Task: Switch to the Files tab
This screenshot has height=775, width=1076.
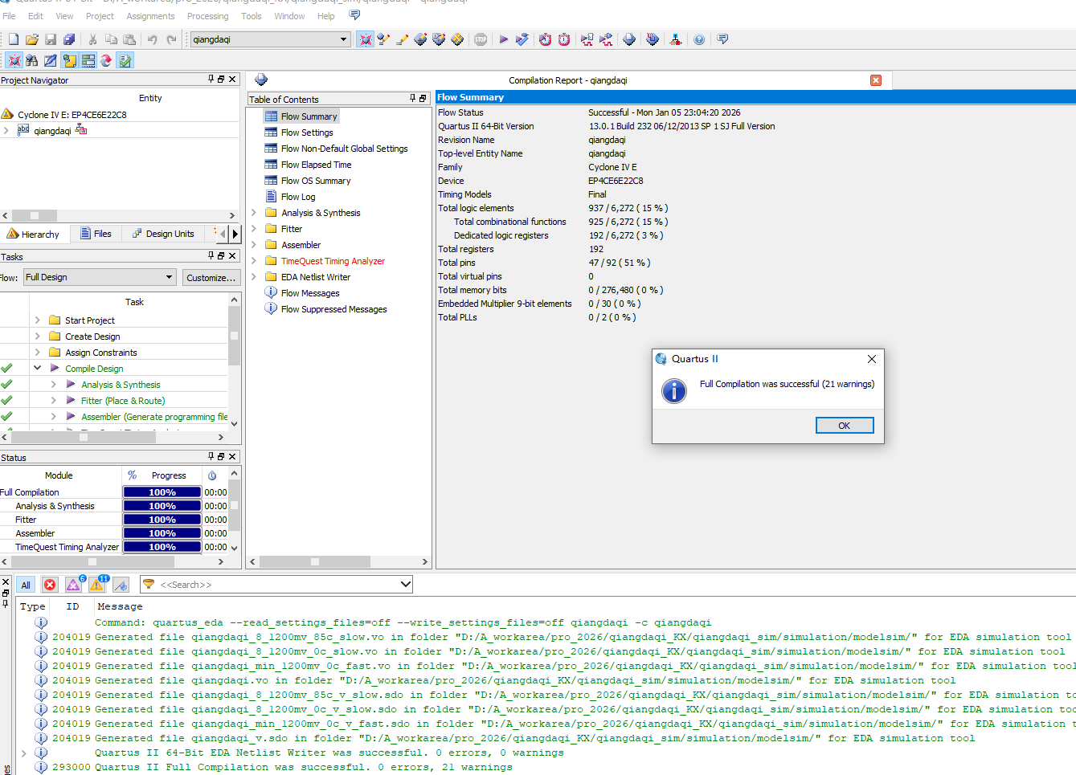Action: (96, 234)
